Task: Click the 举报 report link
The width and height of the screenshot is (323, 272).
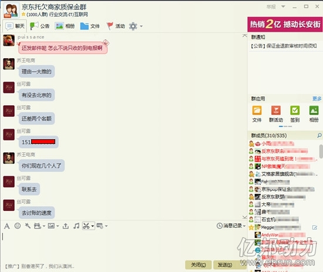Action: pos(271,7)
